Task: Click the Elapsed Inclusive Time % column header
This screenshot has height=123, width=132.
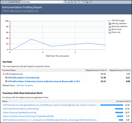Action: tap(96, 70)
